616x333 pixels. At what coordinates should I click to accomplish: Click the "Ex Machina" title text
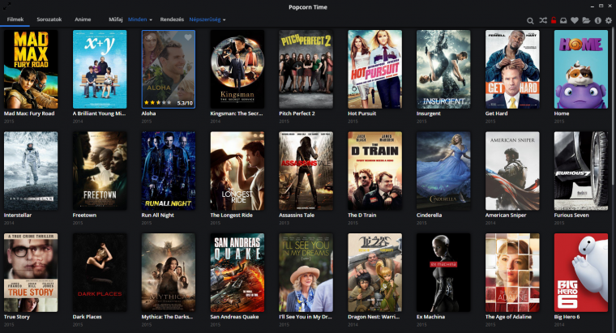pos(430,317)
